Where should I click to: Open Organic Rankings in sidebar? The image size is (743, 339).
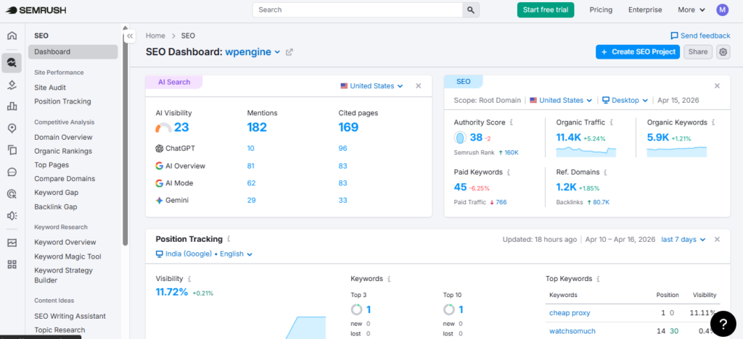(63, 151)
